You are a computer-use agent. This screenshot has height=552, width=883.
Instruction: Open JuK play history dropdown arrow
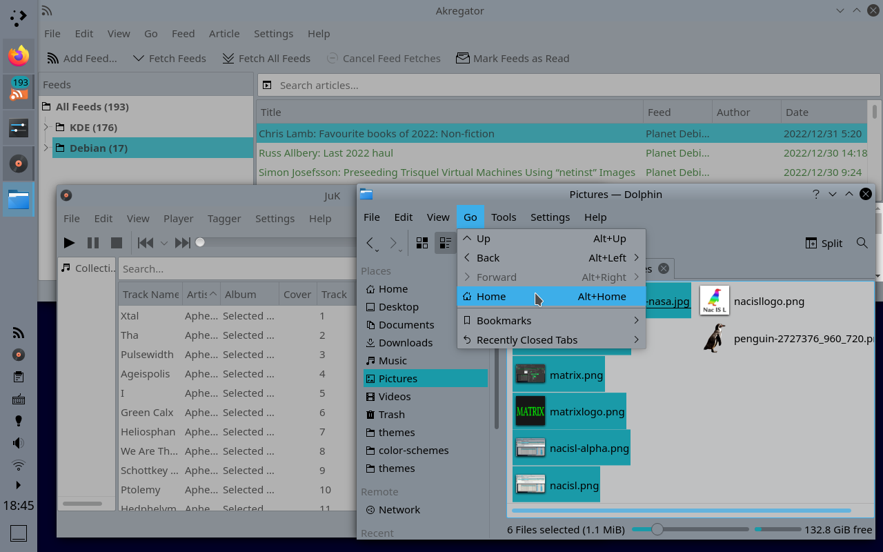click(164, 243)
